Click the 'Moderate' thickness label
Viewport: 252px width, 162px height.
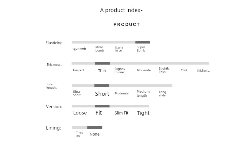(144, 70)
